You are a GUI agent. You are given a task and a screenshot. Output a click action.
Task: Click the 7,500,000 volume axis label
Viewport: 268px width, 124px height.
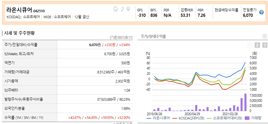256,95
